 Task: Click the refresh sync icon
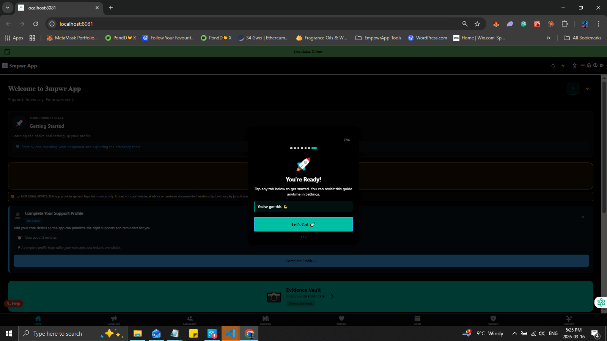[x=553, y=65]
